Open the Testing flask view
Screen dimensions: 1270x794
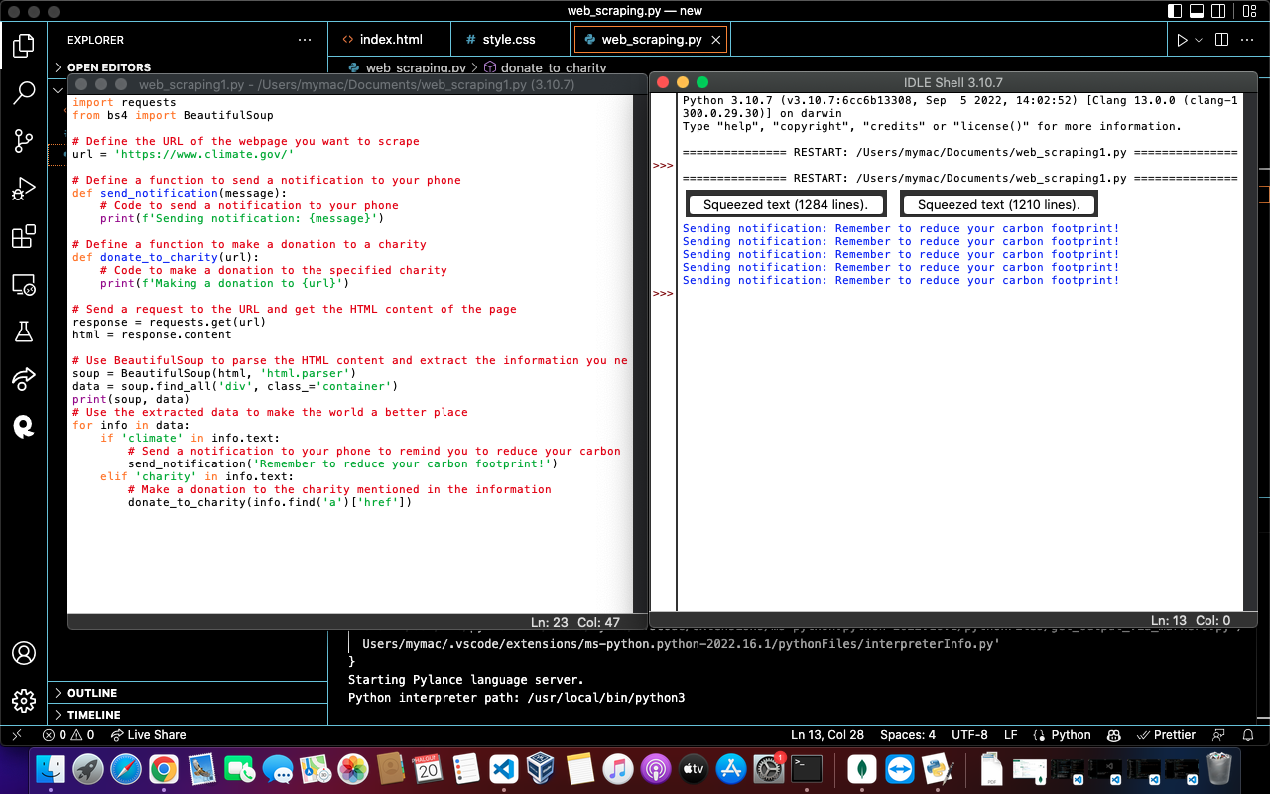(24, 332)
